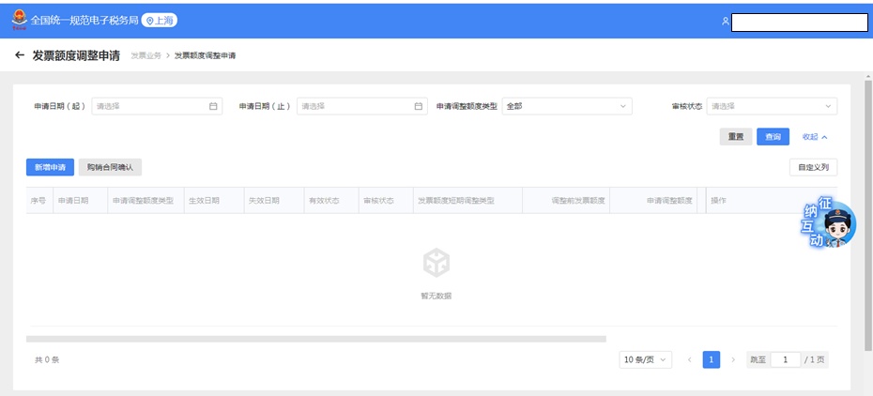
Task: Go to previous page arrow in pagination
Action: [690, 359]
